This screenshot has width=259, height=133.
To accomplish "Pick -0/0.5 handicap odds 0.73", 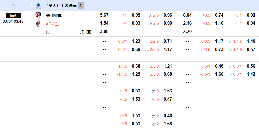I will [219, 49].
